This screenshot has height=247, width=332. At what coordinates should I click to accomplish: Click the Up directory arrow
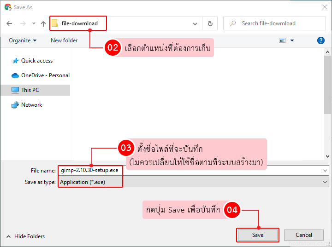[x=43, y=23]
